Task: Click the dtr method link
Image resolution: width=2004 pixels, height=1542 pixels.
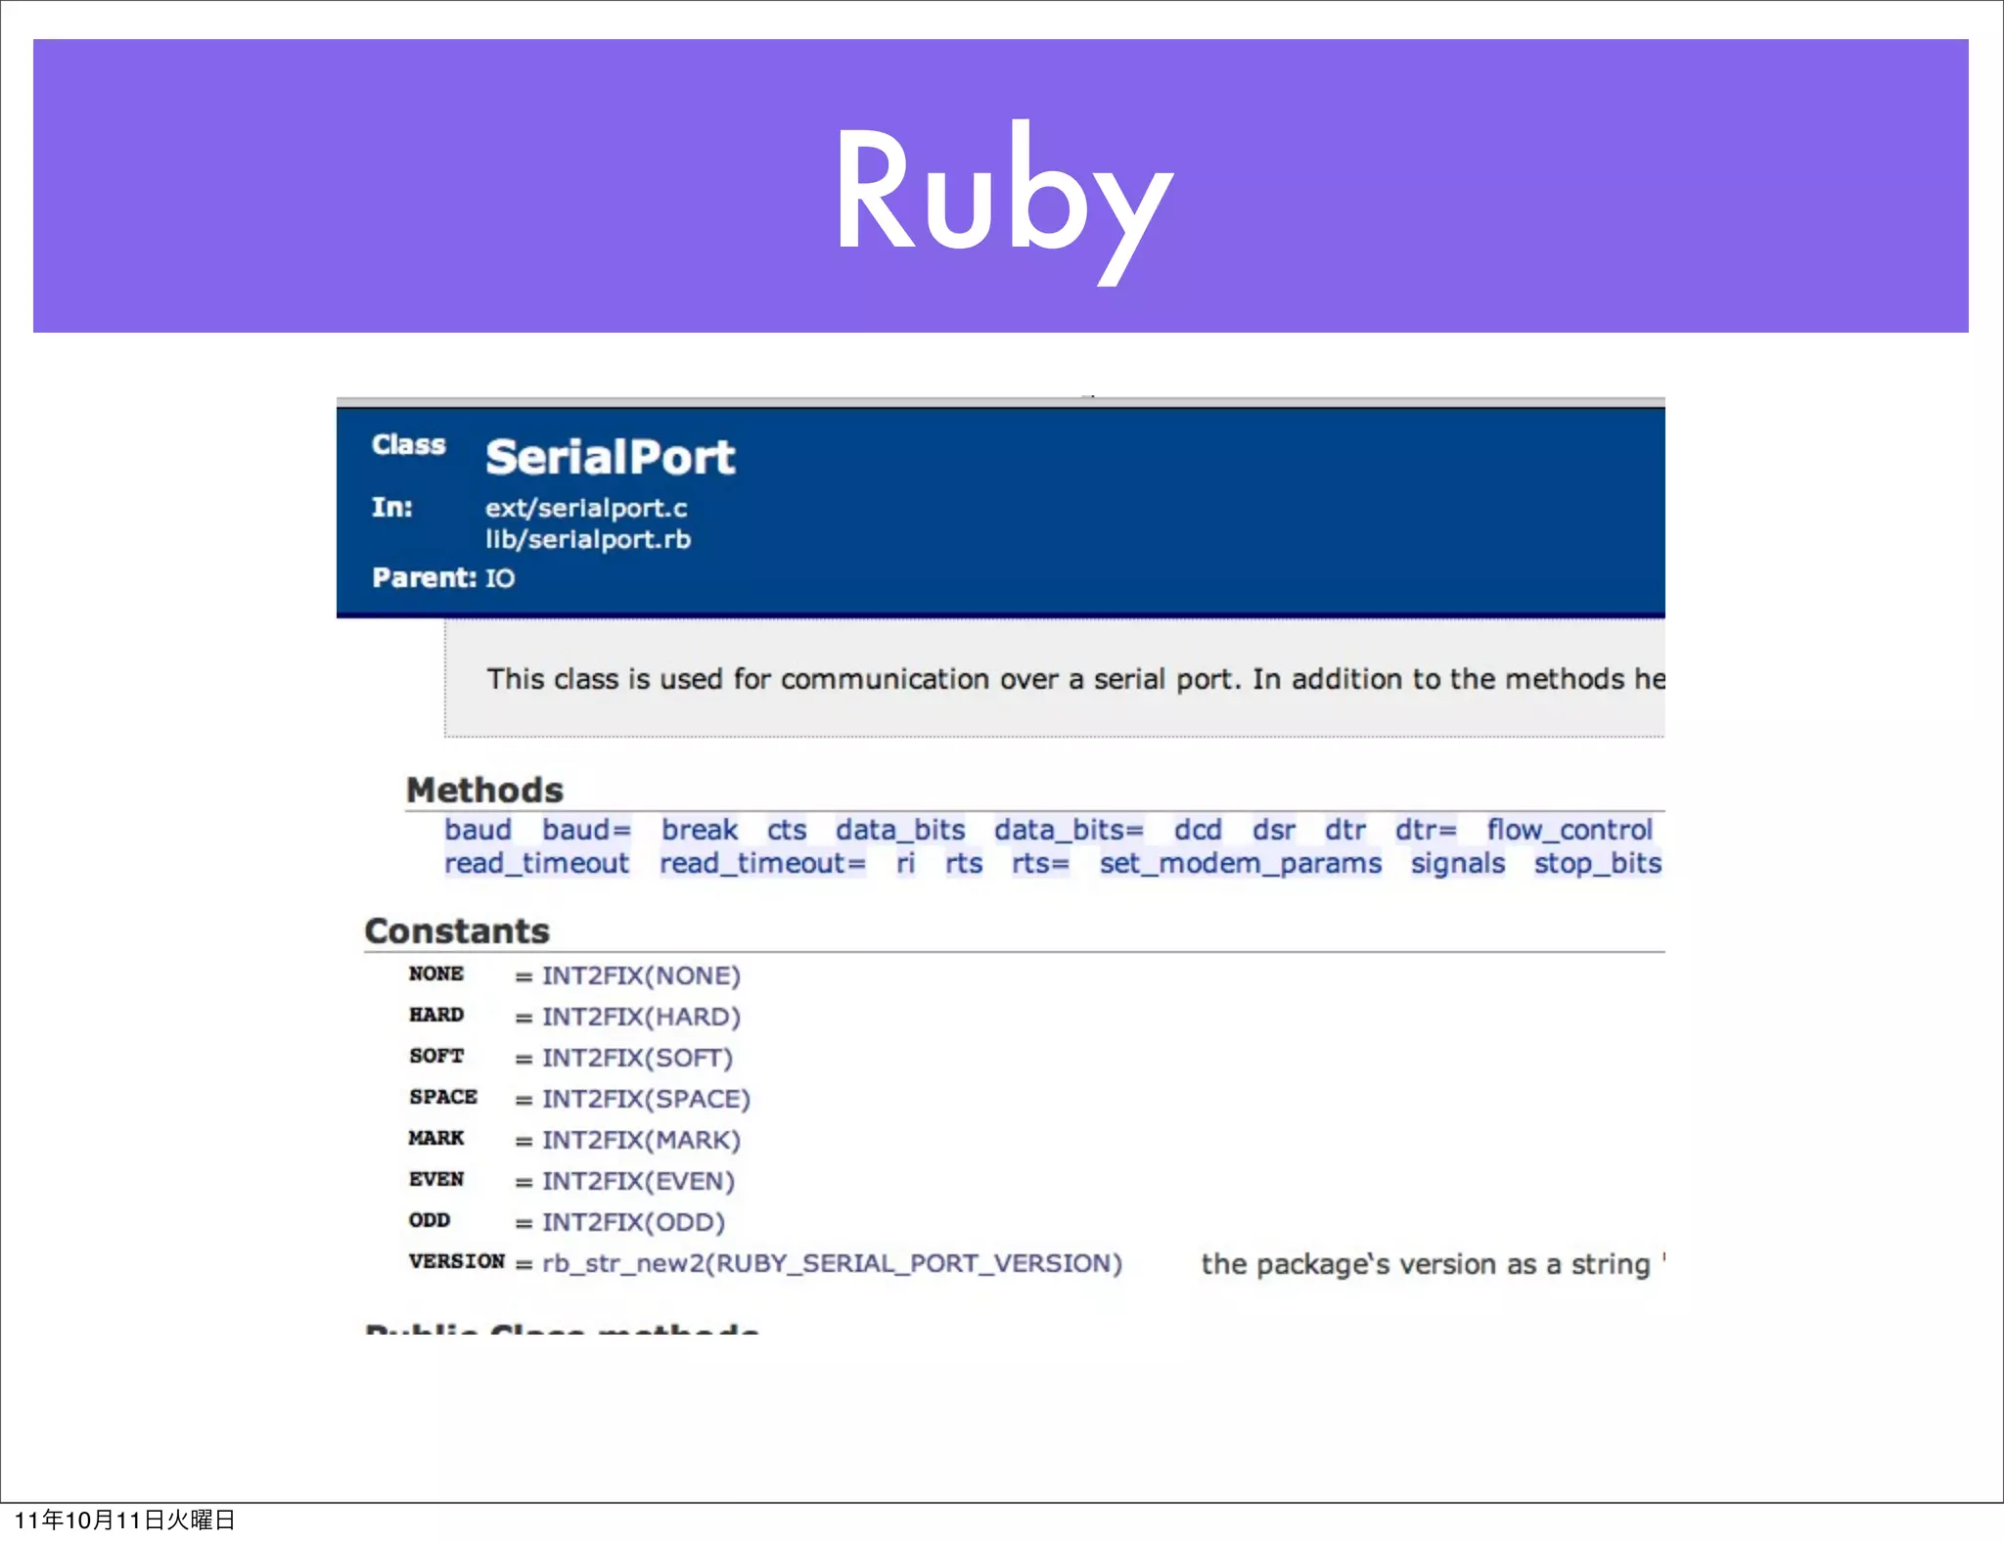Action: pos(1344,830)
